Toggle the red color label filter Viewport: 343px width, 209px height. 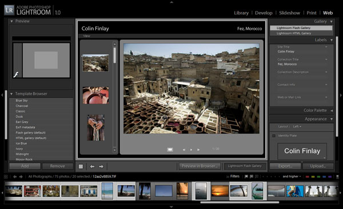point(308,176)
